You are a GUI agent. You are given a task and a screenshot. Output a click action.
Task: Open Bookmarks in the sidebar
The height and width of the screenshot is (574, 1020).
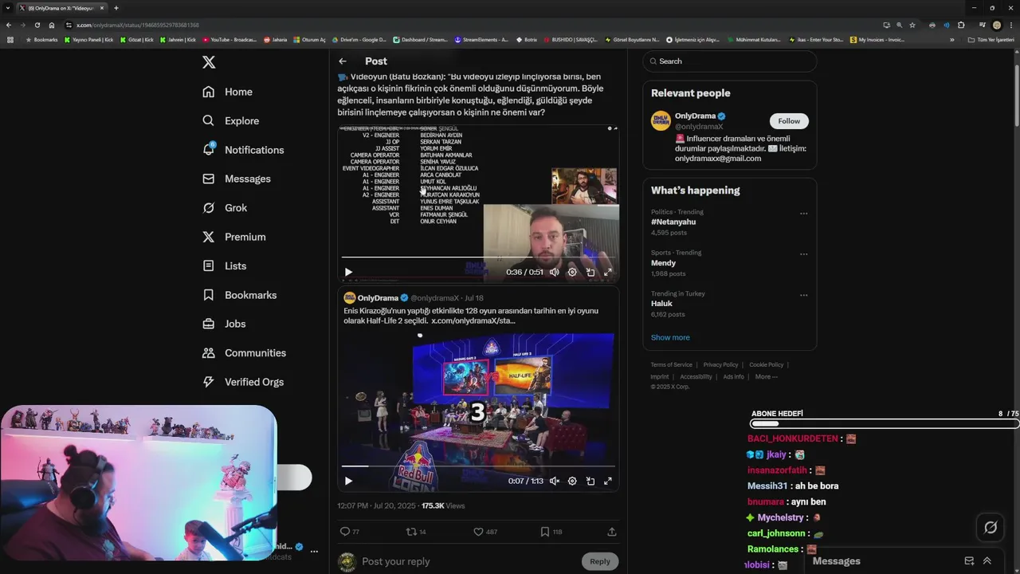pyautogui.click(x=240, y=295)
